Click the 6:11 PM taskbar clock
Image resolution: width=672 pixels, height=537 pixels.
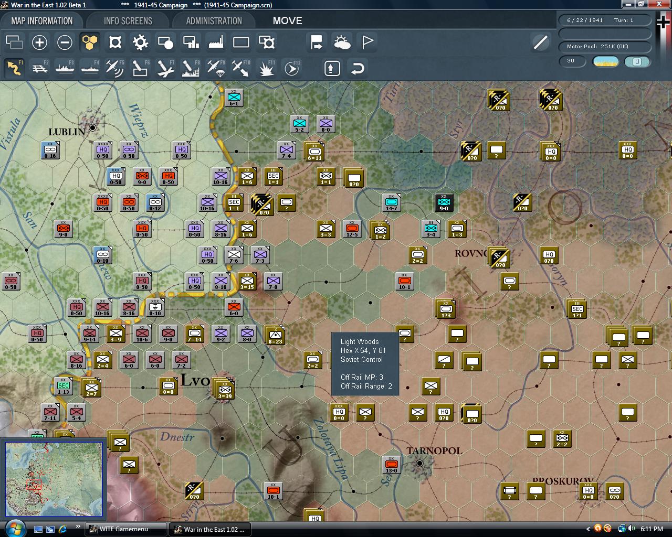click(x=652, y=529)
